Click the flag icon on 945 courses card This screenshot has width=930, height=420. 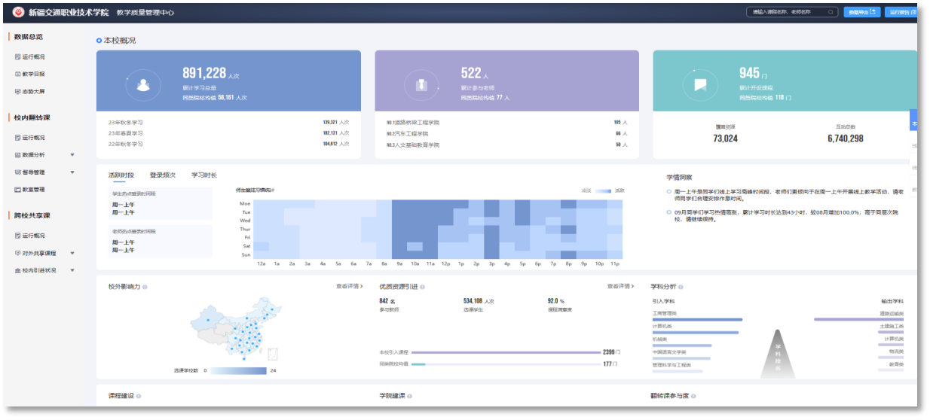[700, 85]
